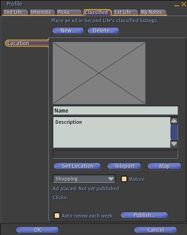Confirm with the OK button

[x=37, y=230]
